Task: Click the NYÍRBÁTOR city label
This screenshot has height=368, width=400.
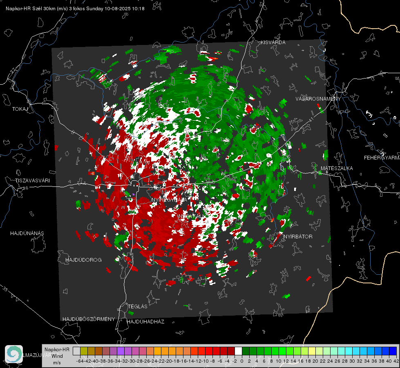Action: click(x=298, y=237)
